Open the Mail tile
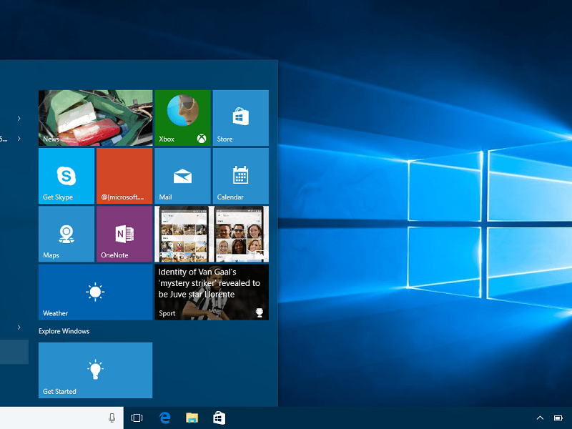572x429 pixels. pos(182,176)
